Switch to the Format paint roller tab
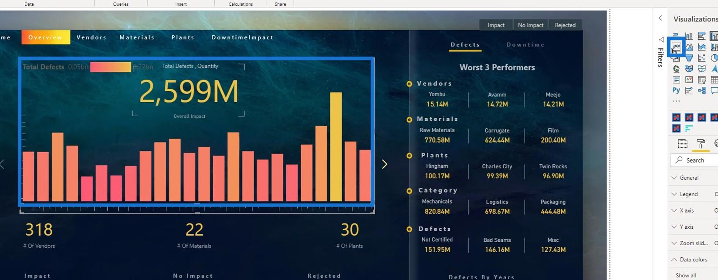 [x=701, y=143]
